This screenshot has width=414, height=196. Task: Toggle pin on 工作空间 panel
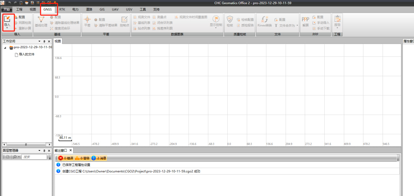[44, 41]
